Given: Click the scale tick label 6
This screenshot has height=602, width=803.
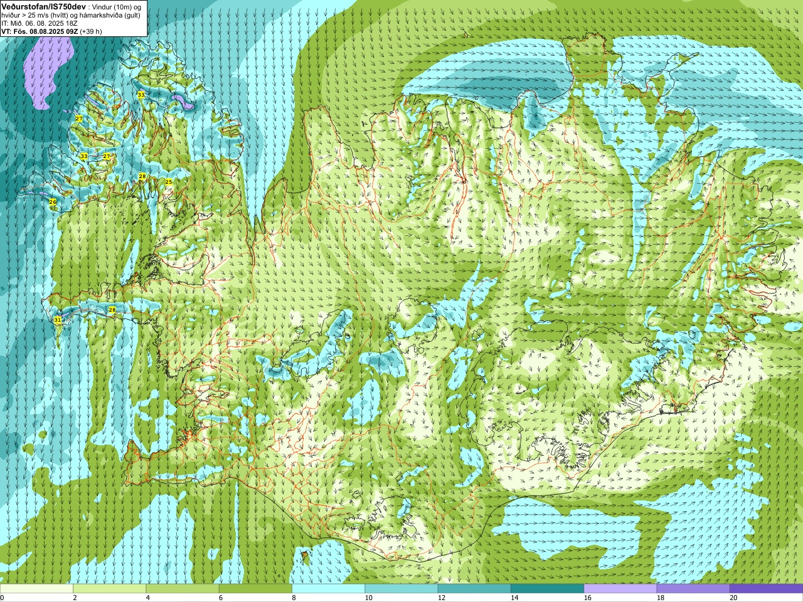Looking at the screenshot, I should pos(221,598).
